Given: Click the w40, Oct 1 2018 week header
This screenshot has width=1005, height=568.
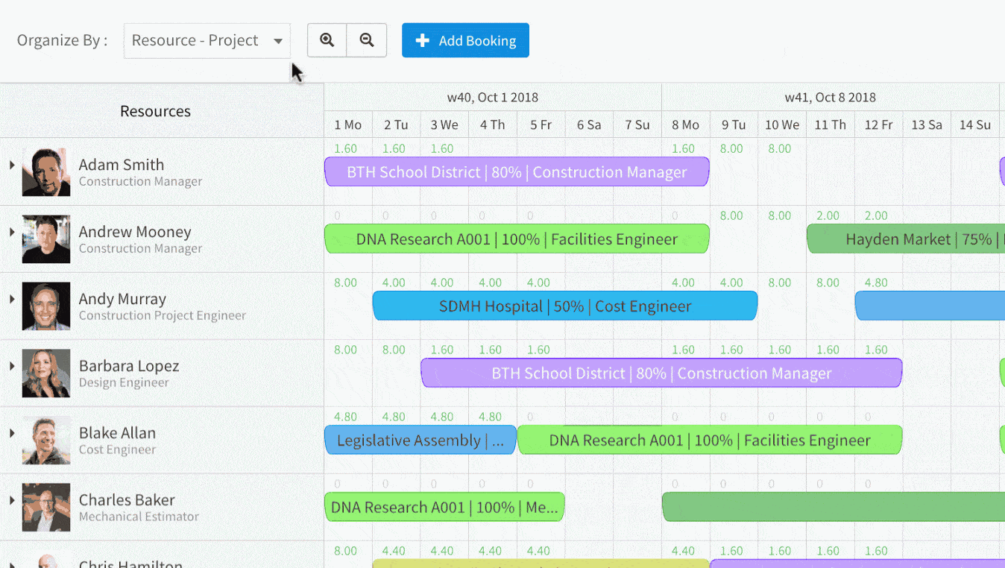Looking at the screenshot, I should coord(493,97).
